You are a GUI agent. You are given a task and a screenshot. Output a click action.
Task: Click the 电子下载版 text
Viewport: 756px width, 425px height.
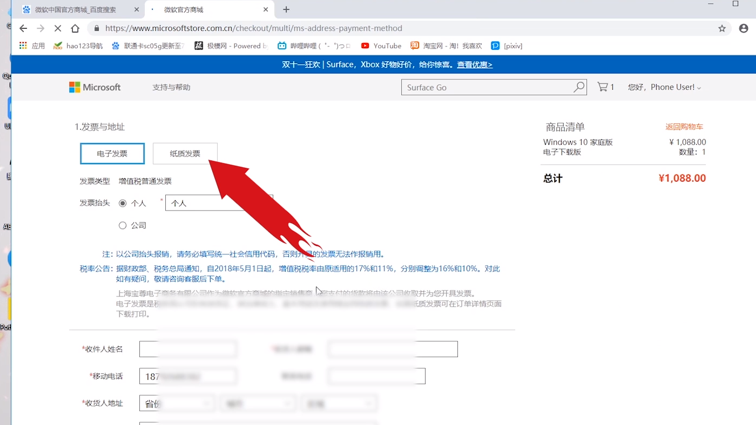pos(562,152)
